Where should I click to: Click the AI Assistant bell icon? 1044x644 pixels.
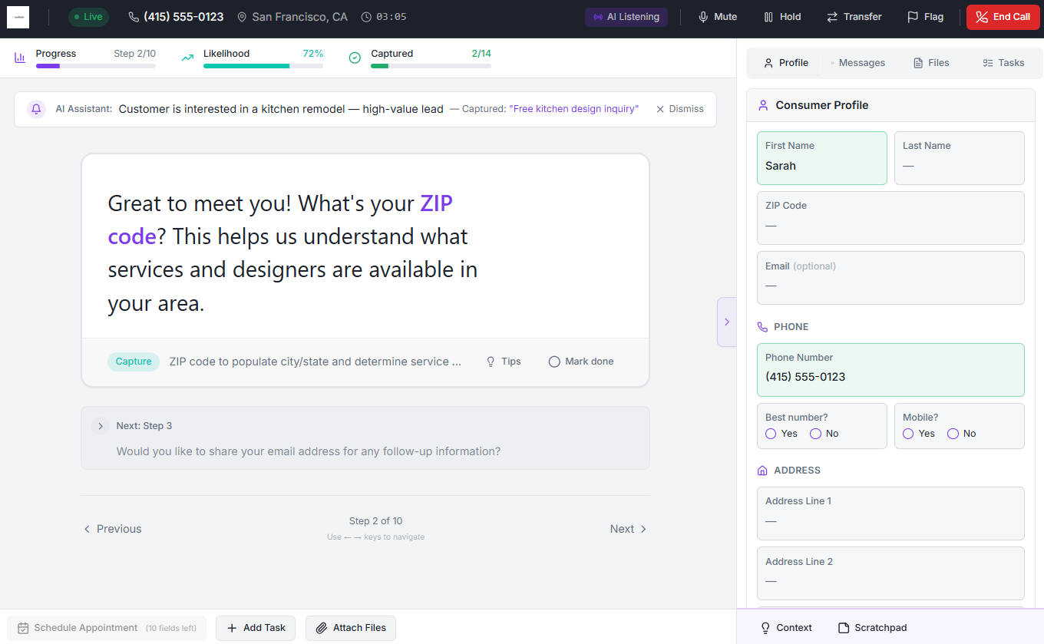(36, 109)
